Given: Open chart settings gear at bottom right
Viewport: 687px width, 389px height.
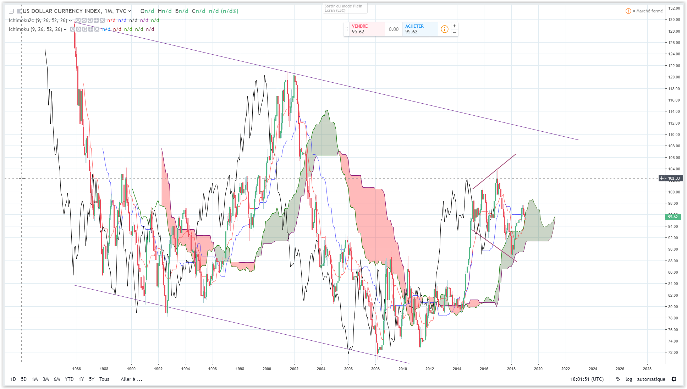Looking at the screenshot, I should tap(674, 379).
